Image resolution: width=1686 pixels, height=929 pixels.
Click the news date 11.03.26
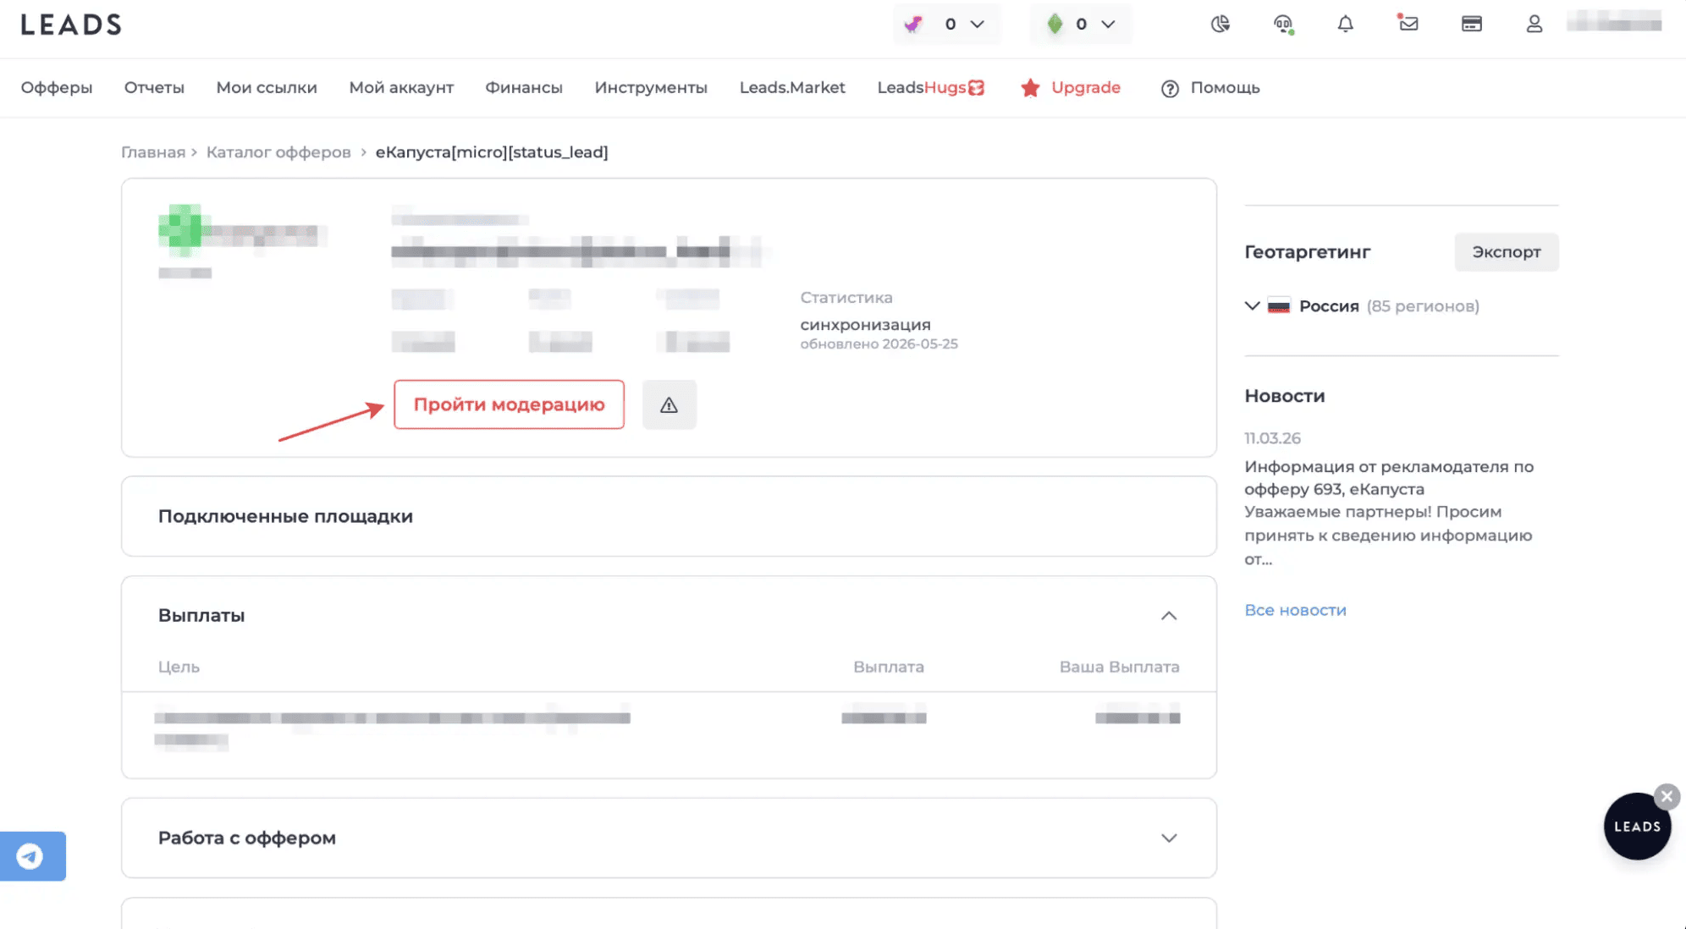[x=1272, y=438]
